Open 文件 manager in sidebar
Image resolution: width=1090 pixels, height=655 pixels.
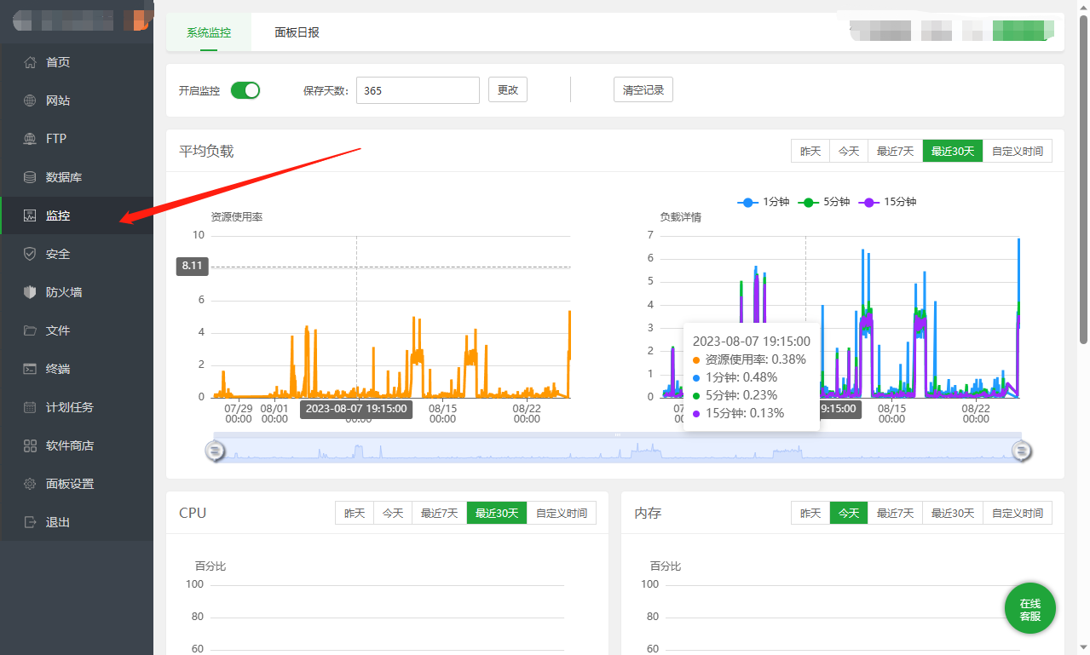77,330
